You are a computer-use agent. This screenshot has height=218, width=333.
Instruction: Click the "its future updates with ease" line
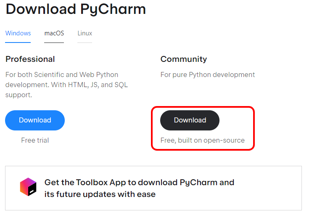(100, 194)
